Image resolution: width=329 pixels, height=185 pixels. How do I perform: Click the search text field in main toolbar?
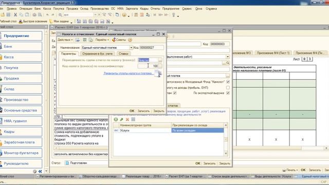tap(78, 15)
